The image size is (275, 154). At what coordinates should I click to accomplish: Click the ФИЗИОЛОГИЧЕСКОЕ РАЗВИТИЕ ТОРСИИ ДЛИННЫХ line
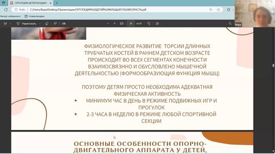(147, 46)
